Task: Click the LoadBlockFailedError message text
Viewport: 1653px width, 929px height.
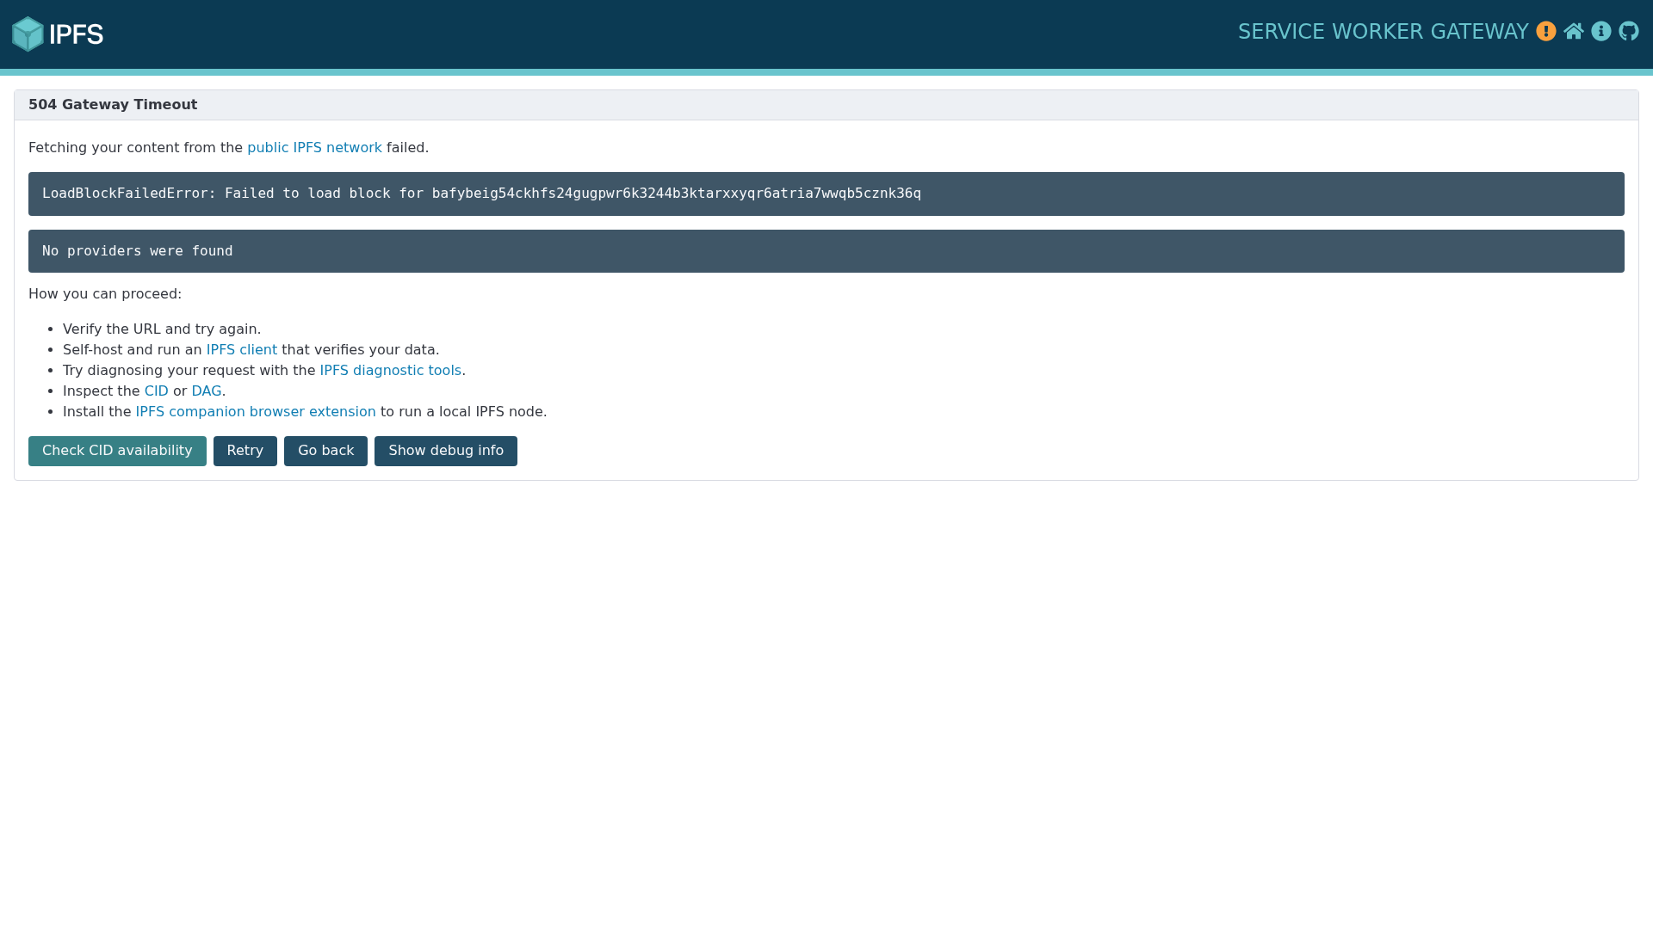Action: click(x=481, y=194)
